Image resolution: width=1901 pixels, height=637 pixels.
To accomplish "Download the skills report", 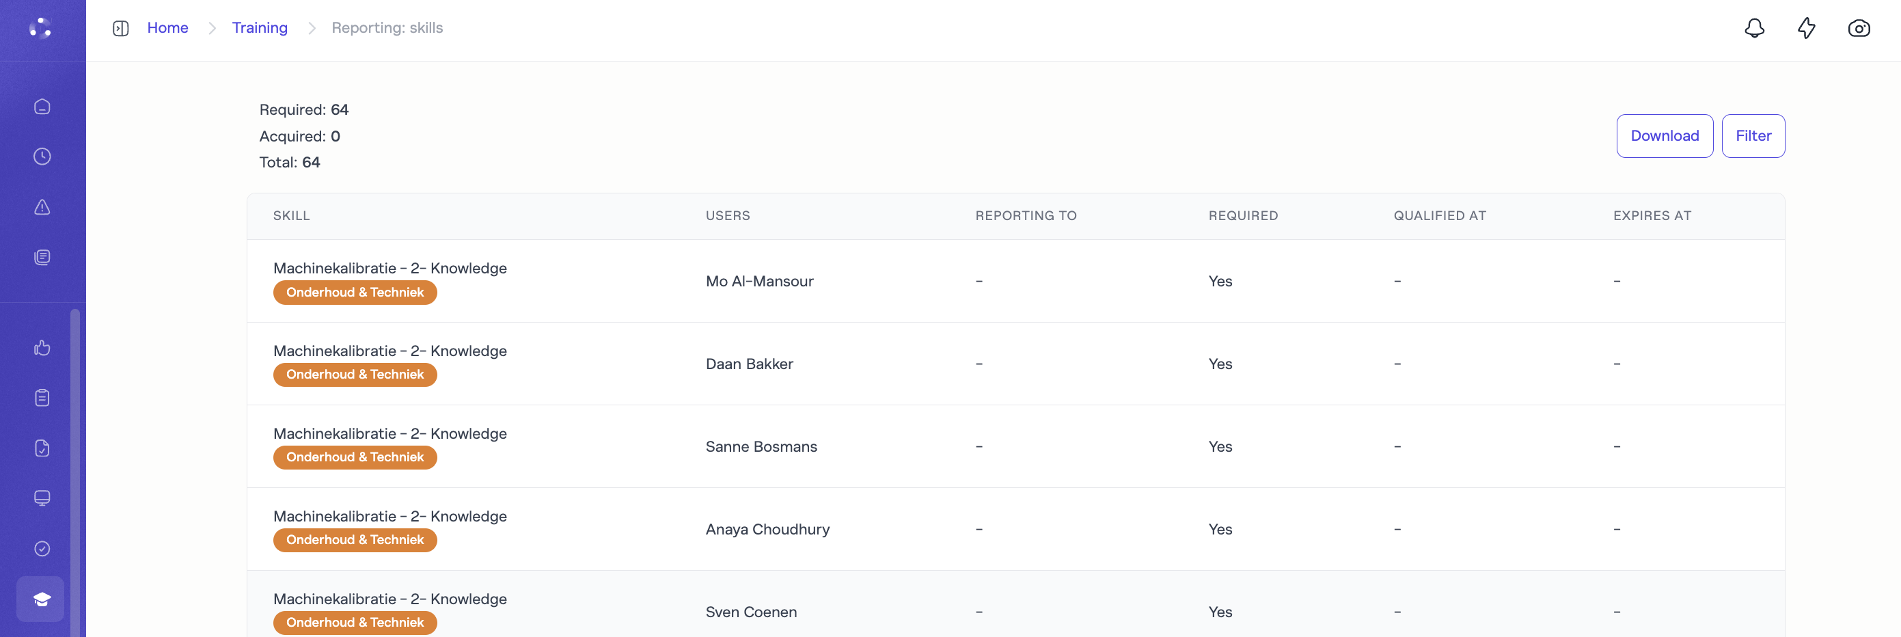I will tap(1664, 136).
